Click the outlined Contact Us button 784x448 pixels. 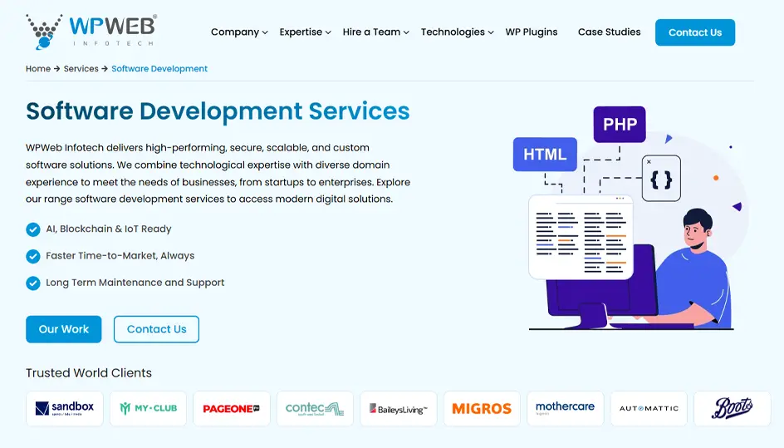[156, 329]
